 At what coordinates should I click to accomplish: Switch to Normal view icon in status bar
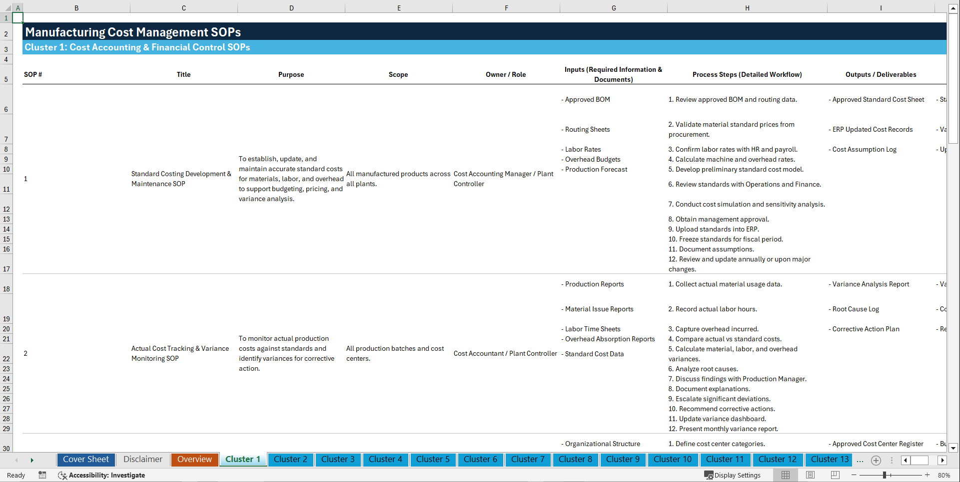(x=785, y=475)
